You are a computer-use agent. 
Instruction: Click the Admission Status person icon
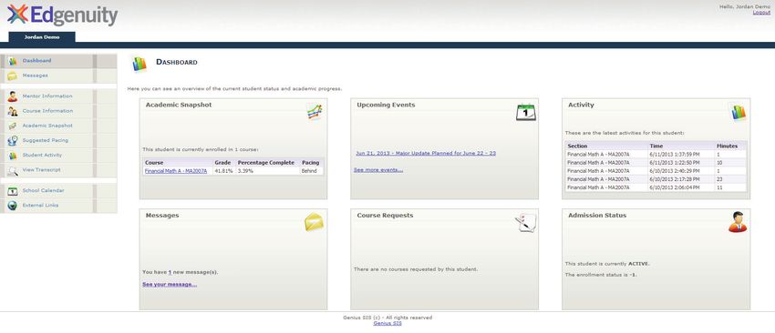(738, 222)
